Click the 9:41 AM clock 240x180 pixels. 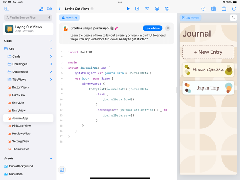[7, 2]
